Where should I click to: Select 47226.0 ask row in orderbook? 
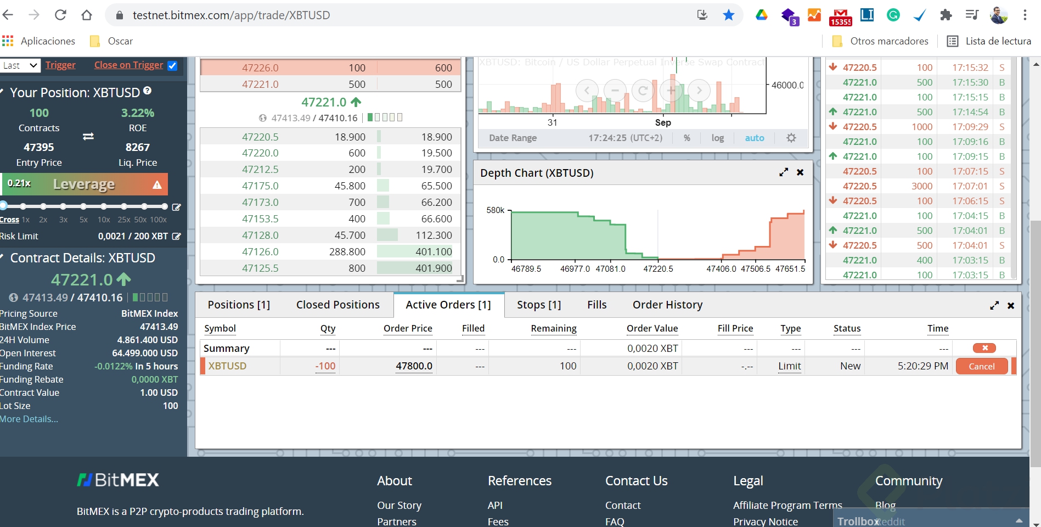[x=330, y=68]
